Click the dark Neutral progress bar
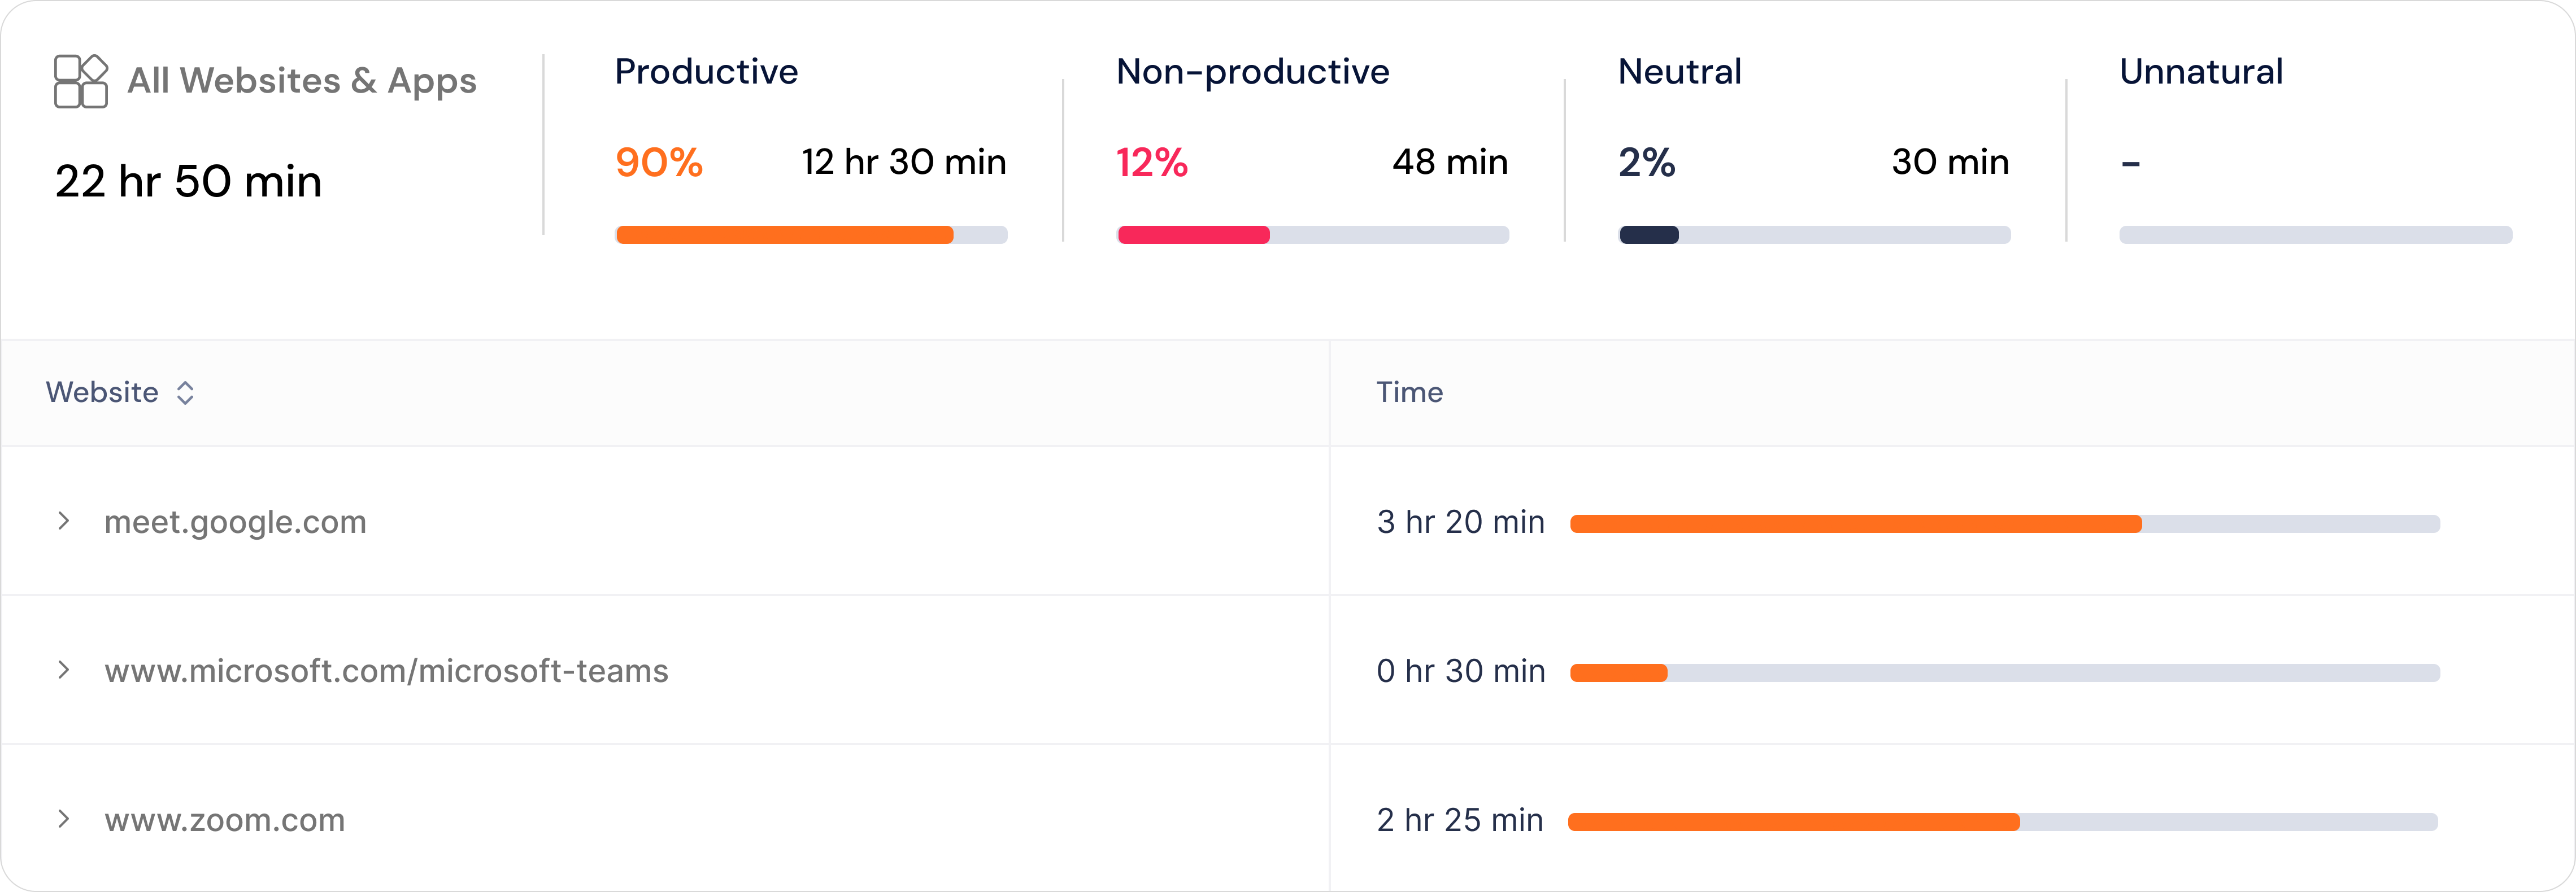Viewport: 2576px width, 892px height. 1649,236
